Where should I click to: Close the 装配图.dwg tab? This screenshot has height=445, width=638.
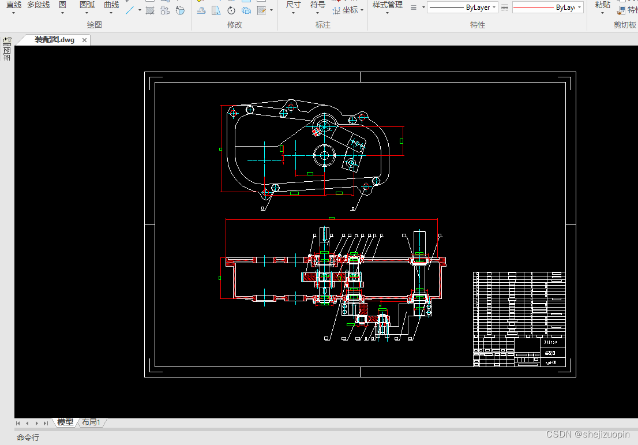pyautogui.click(x=84, y=40)
